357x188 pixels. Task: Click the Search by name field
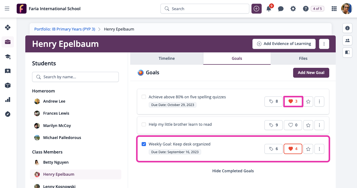(75, 77)
